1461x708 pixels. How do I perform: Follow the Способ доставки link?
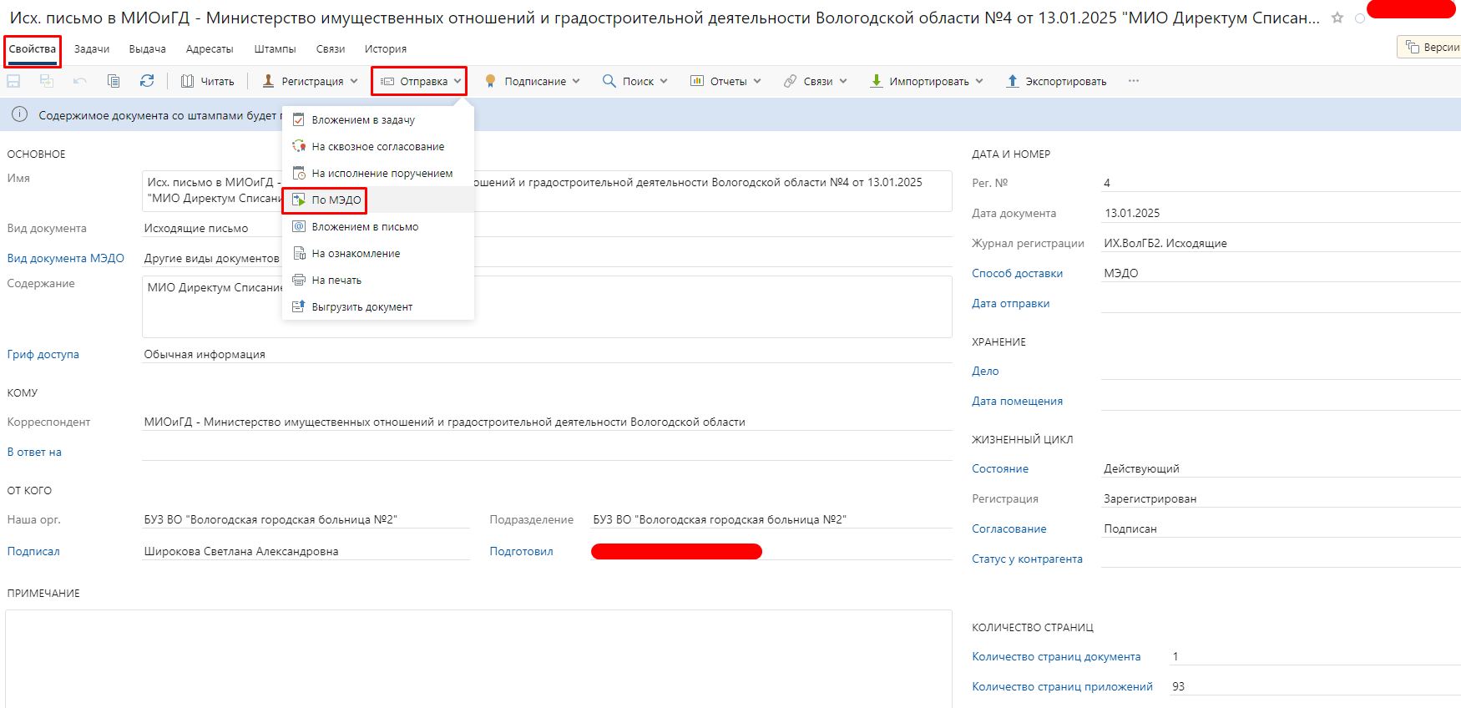tap(1017, 274)
